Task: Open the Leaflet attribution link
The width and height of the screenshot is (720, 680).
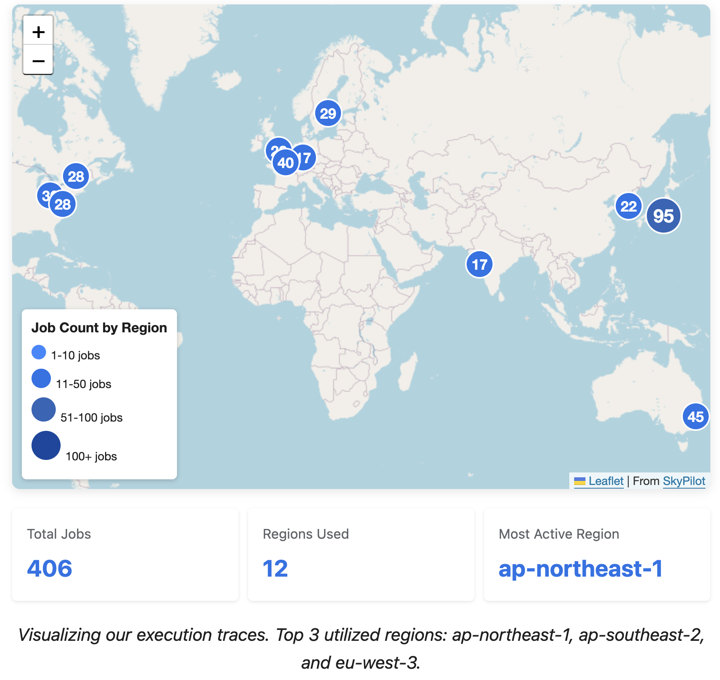Action: [606, 481]
